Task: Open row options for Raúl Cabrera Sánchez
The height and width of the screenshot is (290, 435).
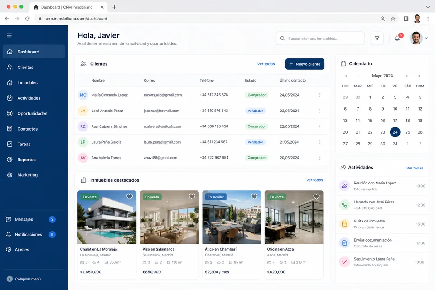Action: click(x=319, y=126)
